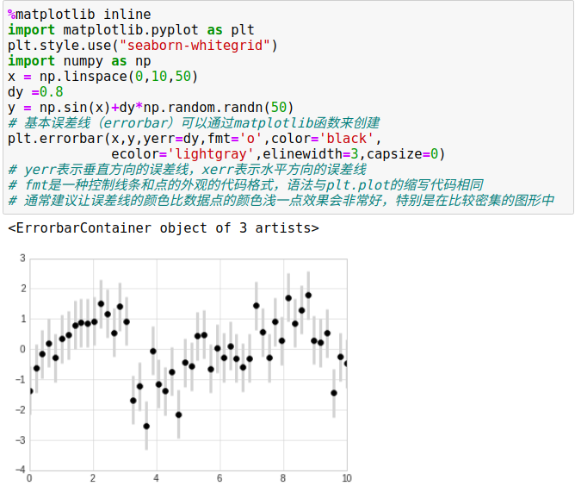This screenshot has width=575, height=492.
Task: Click the errorbar scatter plot image
Action: 182,368
